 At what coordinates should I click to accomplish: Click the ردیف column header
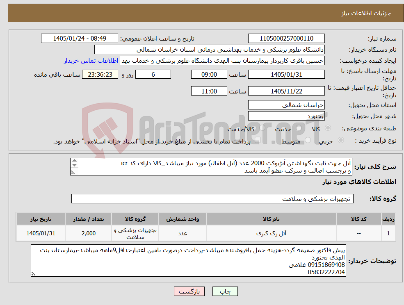click(388, 219)
